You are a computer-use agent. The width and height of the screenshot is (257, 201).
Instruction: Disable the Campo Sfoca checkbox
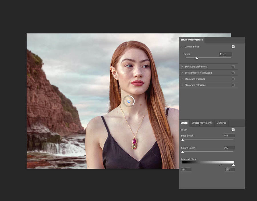(233, 47)
